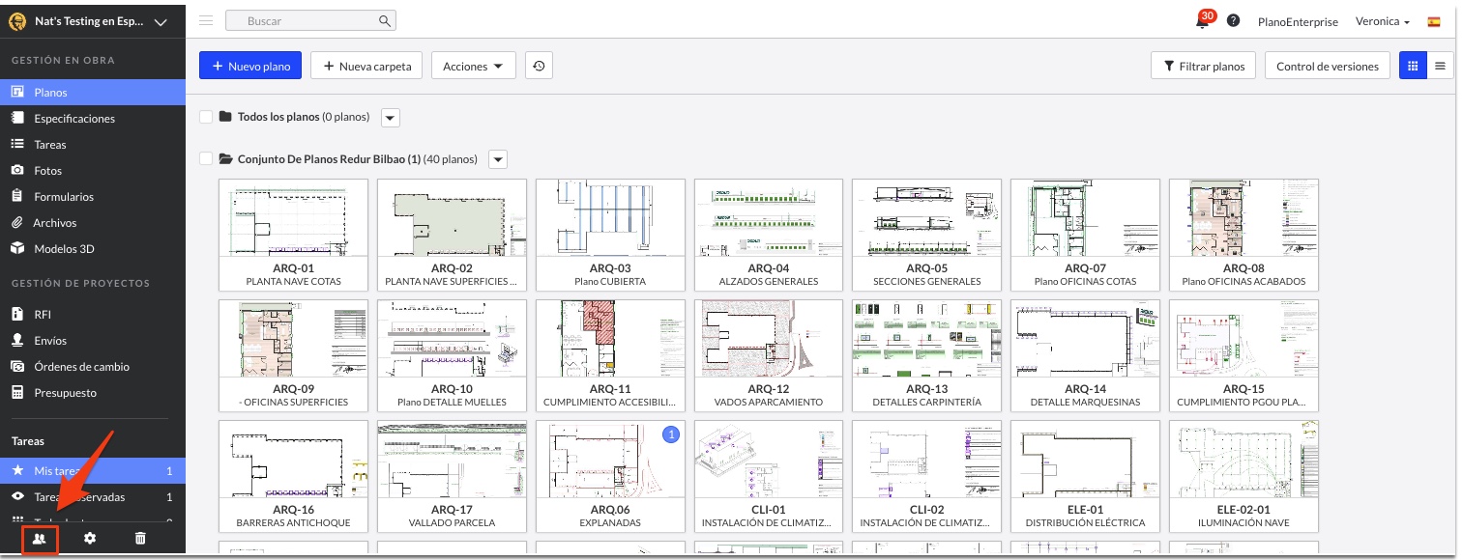Switch to grid view
Image resolution: width=1463 pixels, height=560 pixels.
pyautogui.click(x=1413, y=66)
